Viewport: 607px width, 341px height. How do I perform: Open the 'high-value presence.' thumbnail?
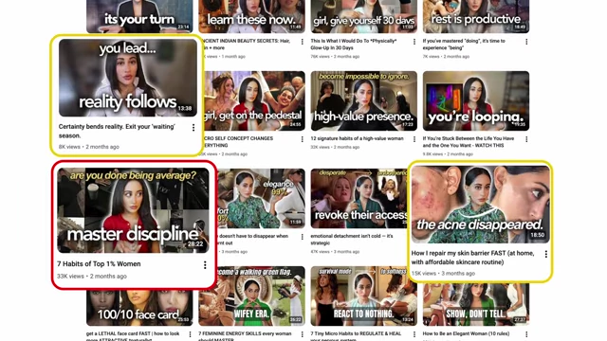click(364, 100)
